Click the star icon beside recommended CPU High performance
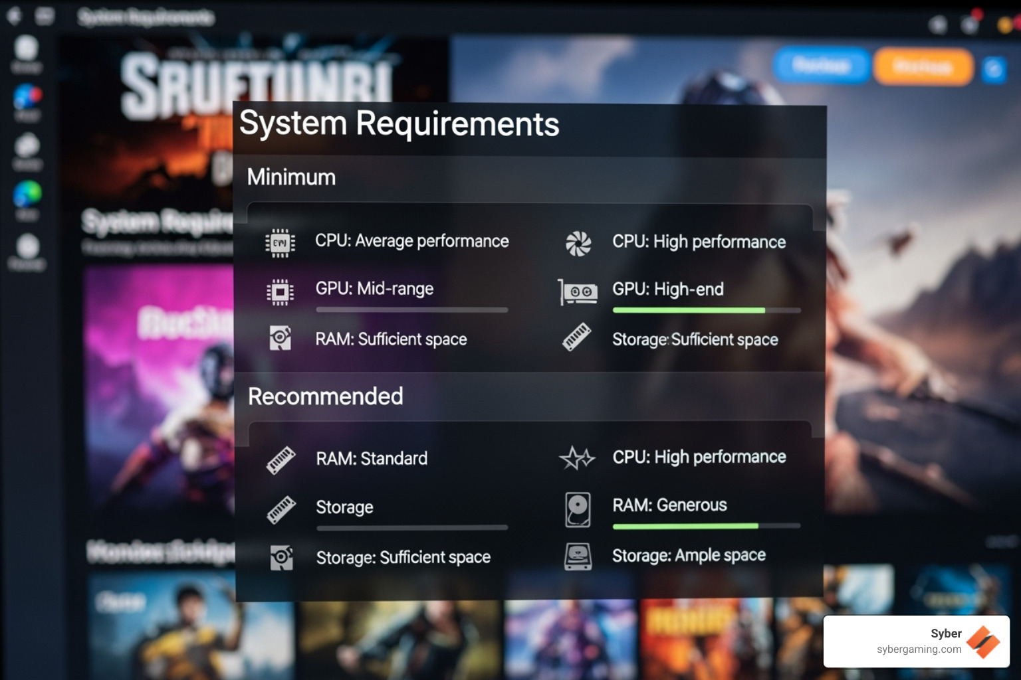This screenshot has width=1021, height=680. (578, 458)
